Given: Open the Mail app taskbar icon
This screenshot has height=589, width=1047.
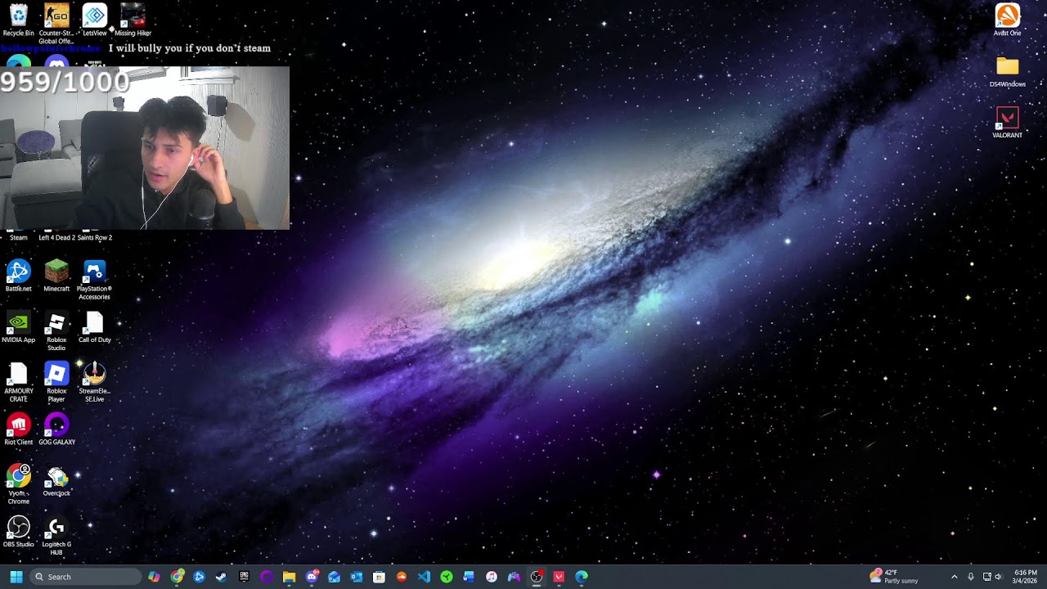Looking at the screenshot, I should click(334, 577).
